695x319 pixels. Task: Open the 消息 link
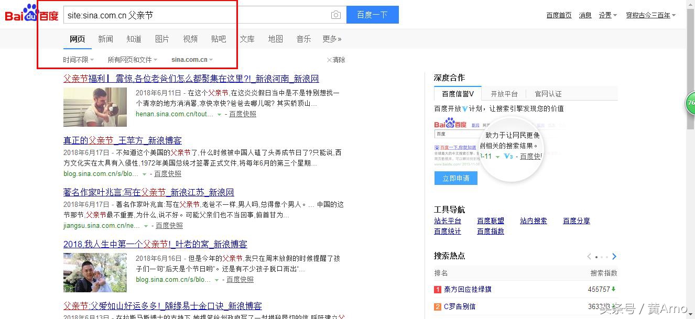(x=585, y=15)
